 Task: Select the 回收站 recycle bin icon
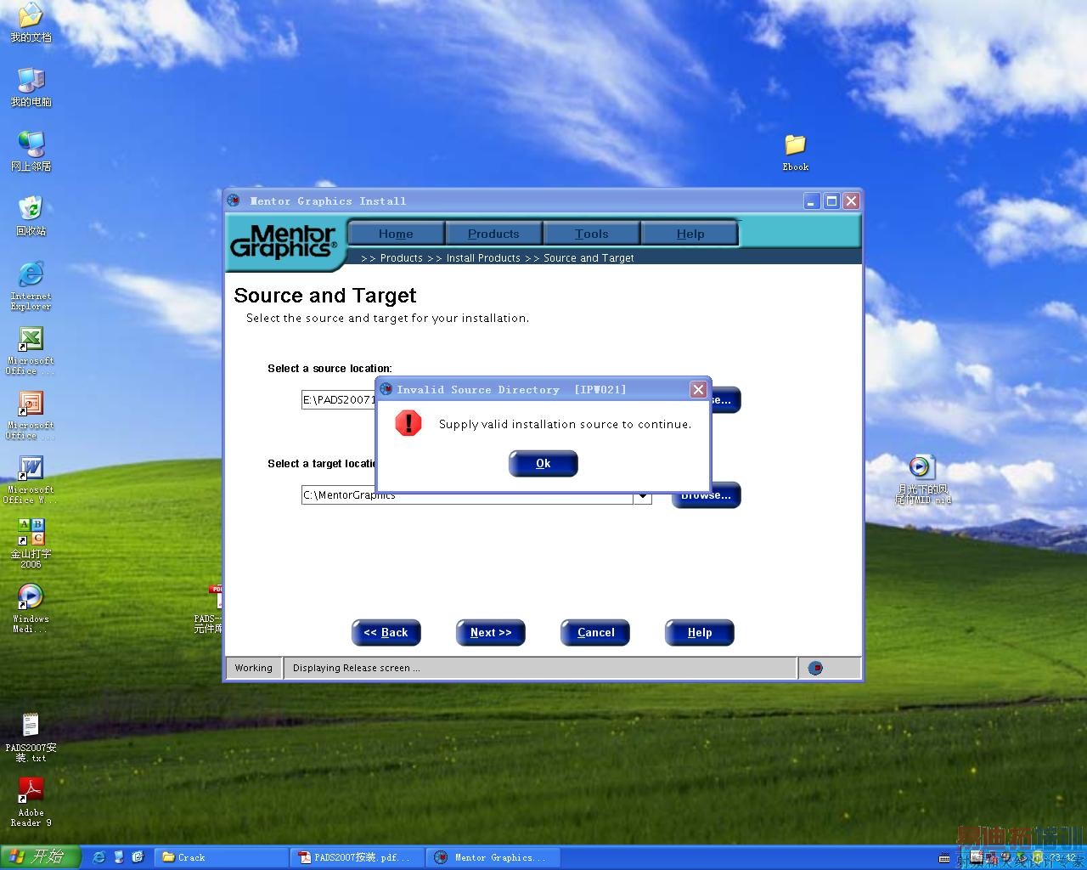[31, 217]
